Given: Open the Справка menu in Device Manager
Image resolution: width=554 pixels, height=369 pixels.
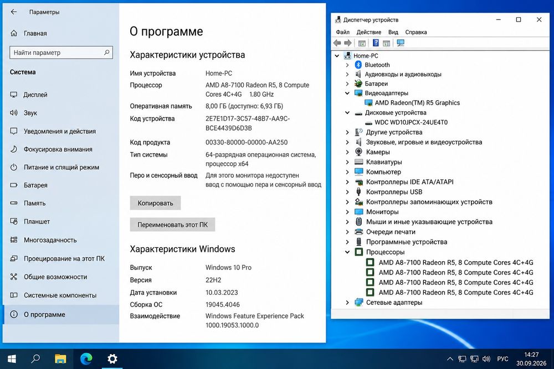Looking at the screenshot, I should [x=416, y=32].
